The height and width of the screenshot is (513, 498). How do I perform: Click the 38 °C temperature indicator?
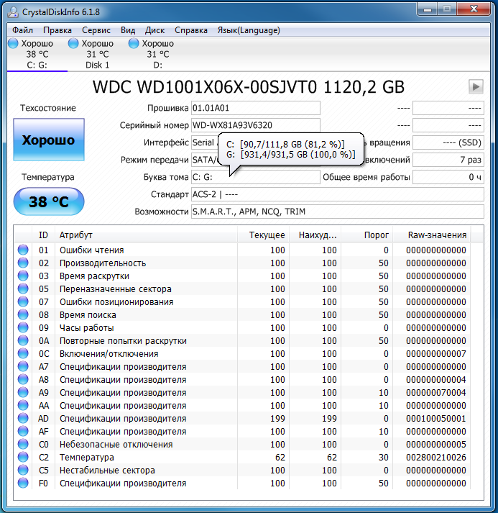(49, 201)
